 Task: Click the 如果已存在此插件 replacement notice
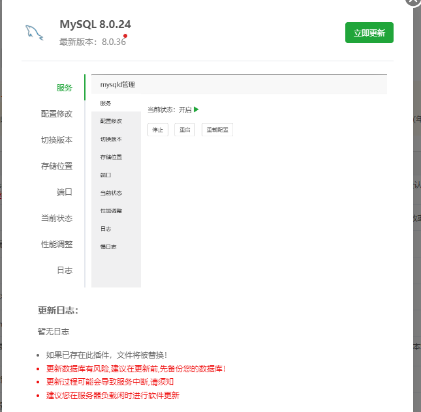[x=106, y=355]
